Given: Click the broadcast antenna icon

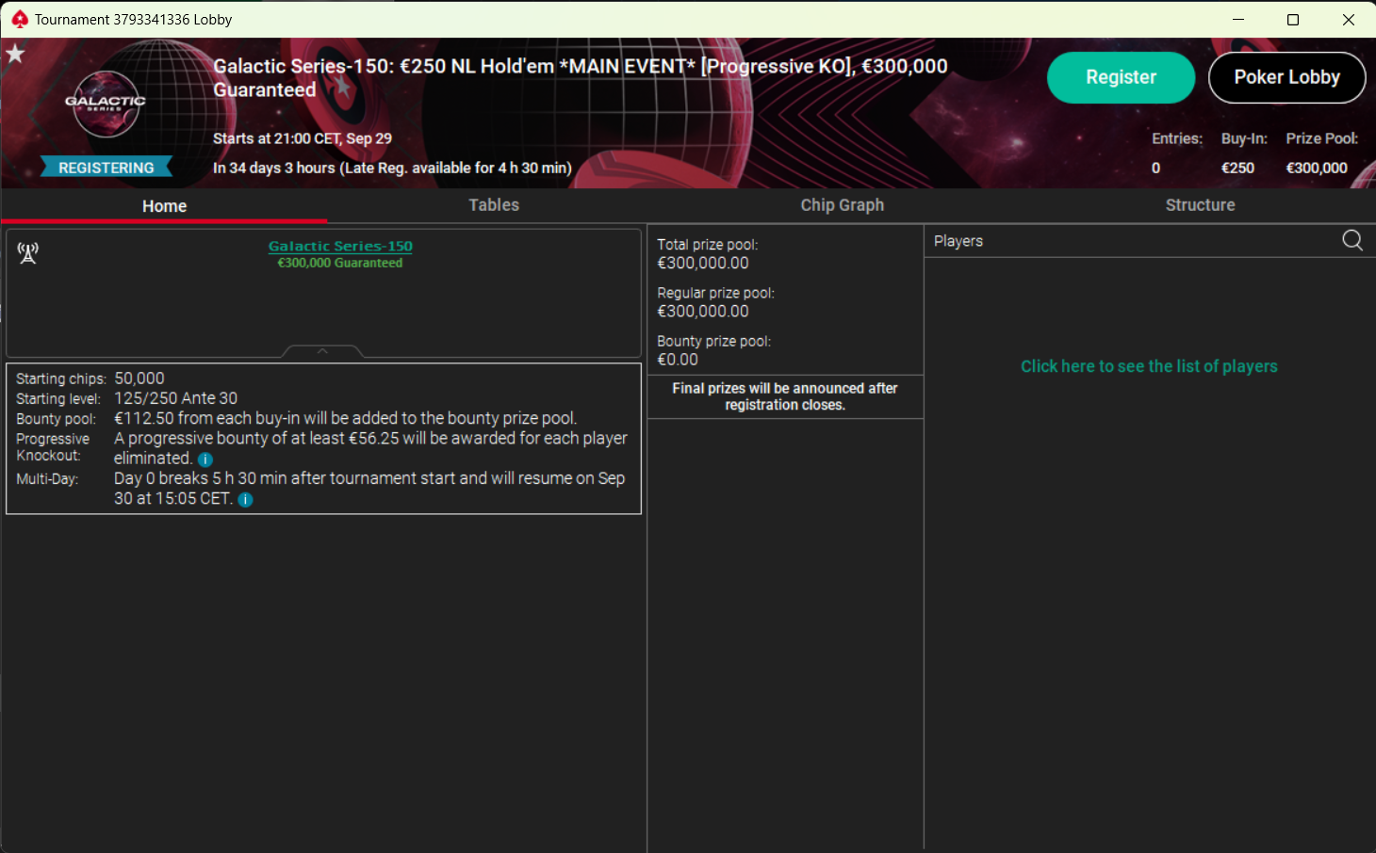Looking at the screenshot, I should coord(28,252).
